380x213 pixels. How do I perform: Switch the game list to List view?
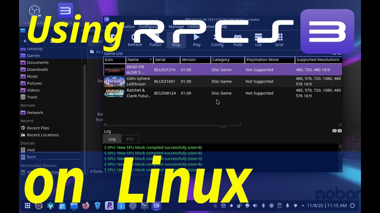pos(259,40)
